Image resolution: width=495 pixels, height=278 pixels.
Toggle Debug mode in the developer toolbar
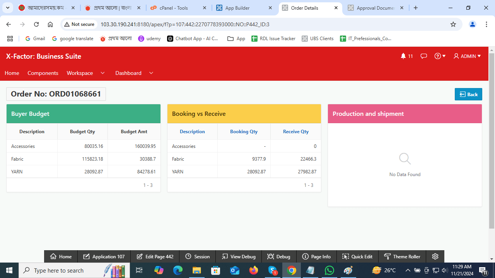click(279, 256)
